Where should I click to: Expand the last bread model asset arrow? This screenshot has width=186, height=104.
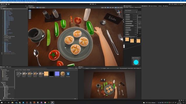coord(43,74)
